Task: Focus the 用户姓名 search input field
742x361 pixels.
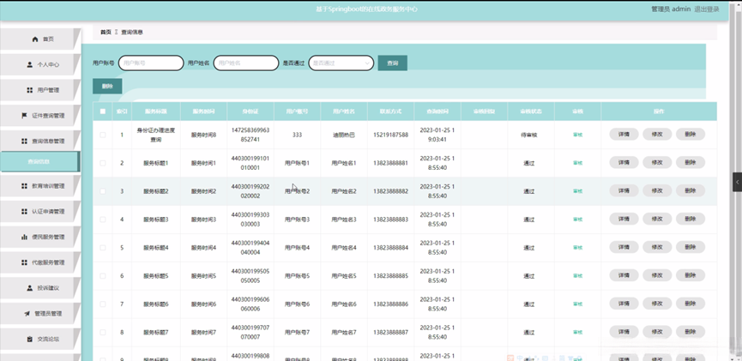Action: pos(246,63)
